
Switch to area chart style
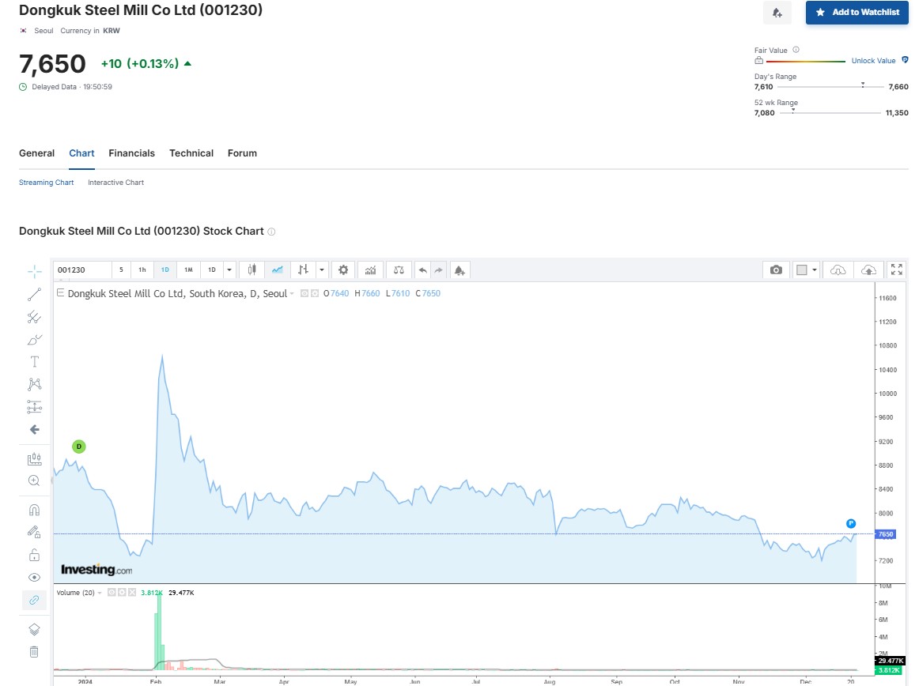point(278,270)
